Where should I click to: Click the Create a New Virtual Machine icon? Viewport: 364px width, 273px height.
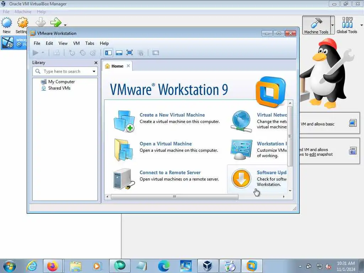pyautogui.click(x=124, y=122)
